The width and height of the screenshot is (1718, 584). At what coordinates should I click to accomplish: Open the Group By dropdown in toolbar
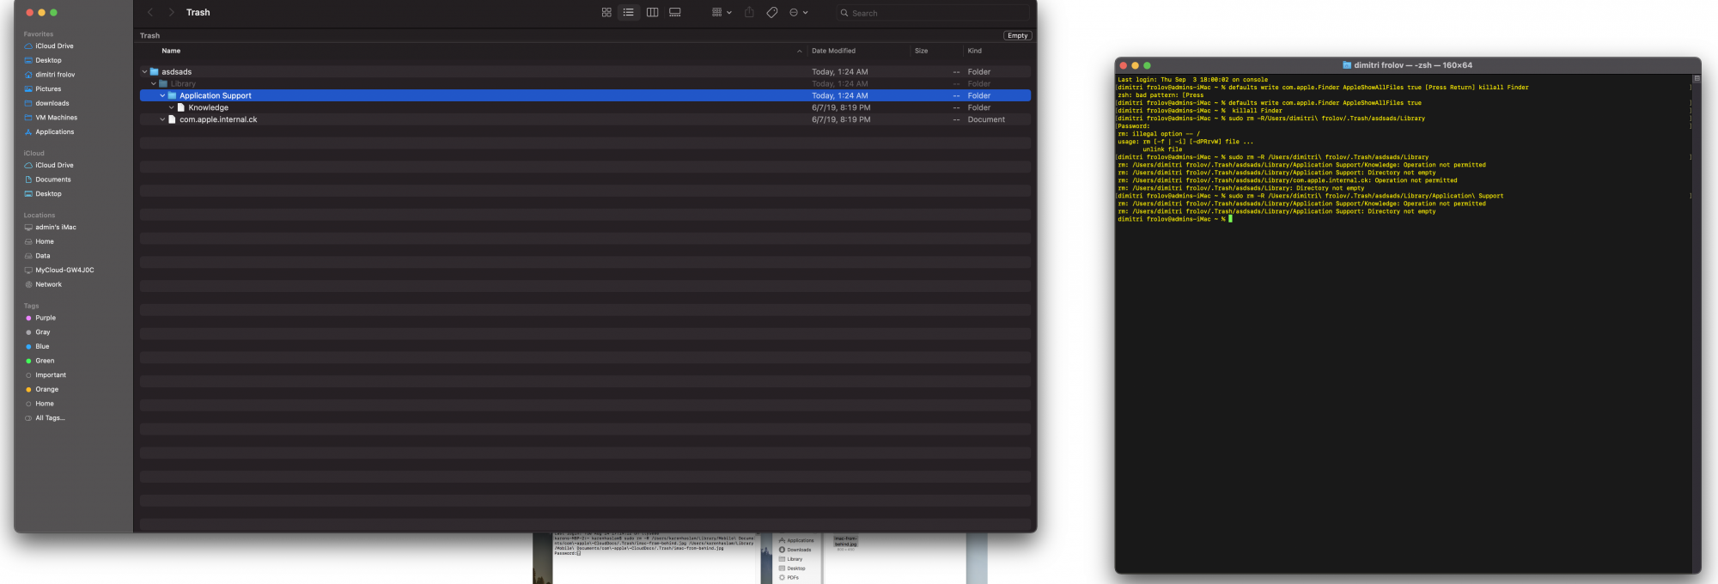tap(722, 13)
